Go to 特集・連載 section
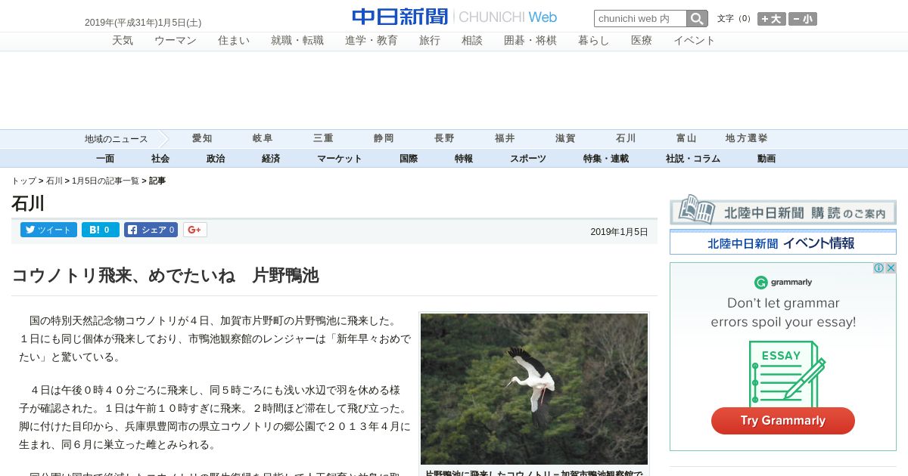Image resolution: width=908 pixels, height=476 pixels. [606, 159]
